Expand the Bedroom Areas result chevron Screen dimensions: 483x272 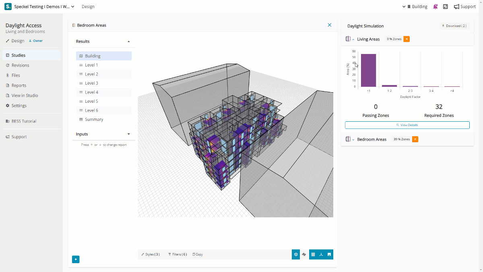click(353, 139)
